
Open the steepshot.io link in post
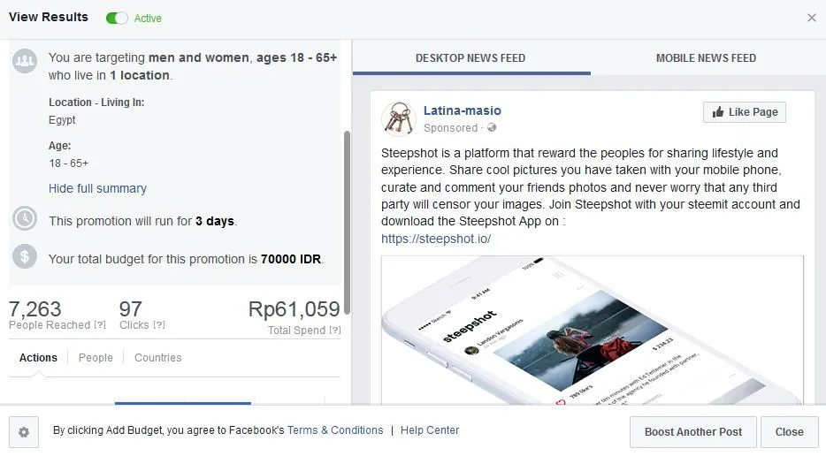(436, 239)
